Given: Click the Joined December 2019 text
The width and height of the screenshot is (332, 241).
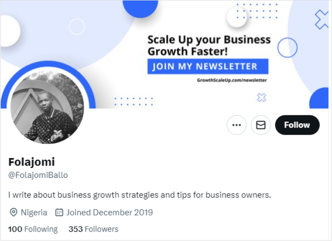Looking at the screenshot, I should click(110, 213).
